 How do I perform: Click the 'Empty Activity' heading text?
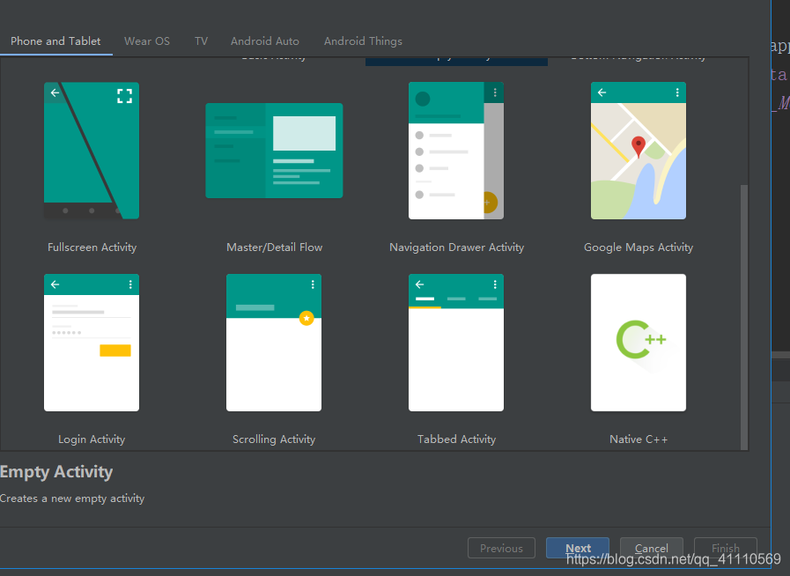click(x=55, y=472)
